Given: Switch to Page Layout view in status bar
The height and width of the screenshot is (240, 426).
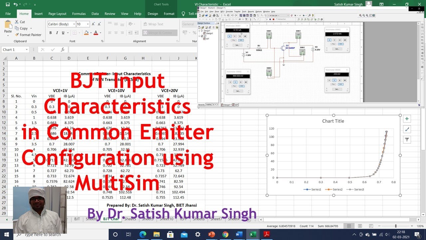Looking at the screenshot, I should [x=360, y=226].
